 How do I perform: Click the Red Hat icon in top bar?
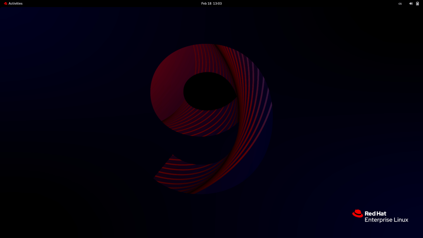[6, 3]
